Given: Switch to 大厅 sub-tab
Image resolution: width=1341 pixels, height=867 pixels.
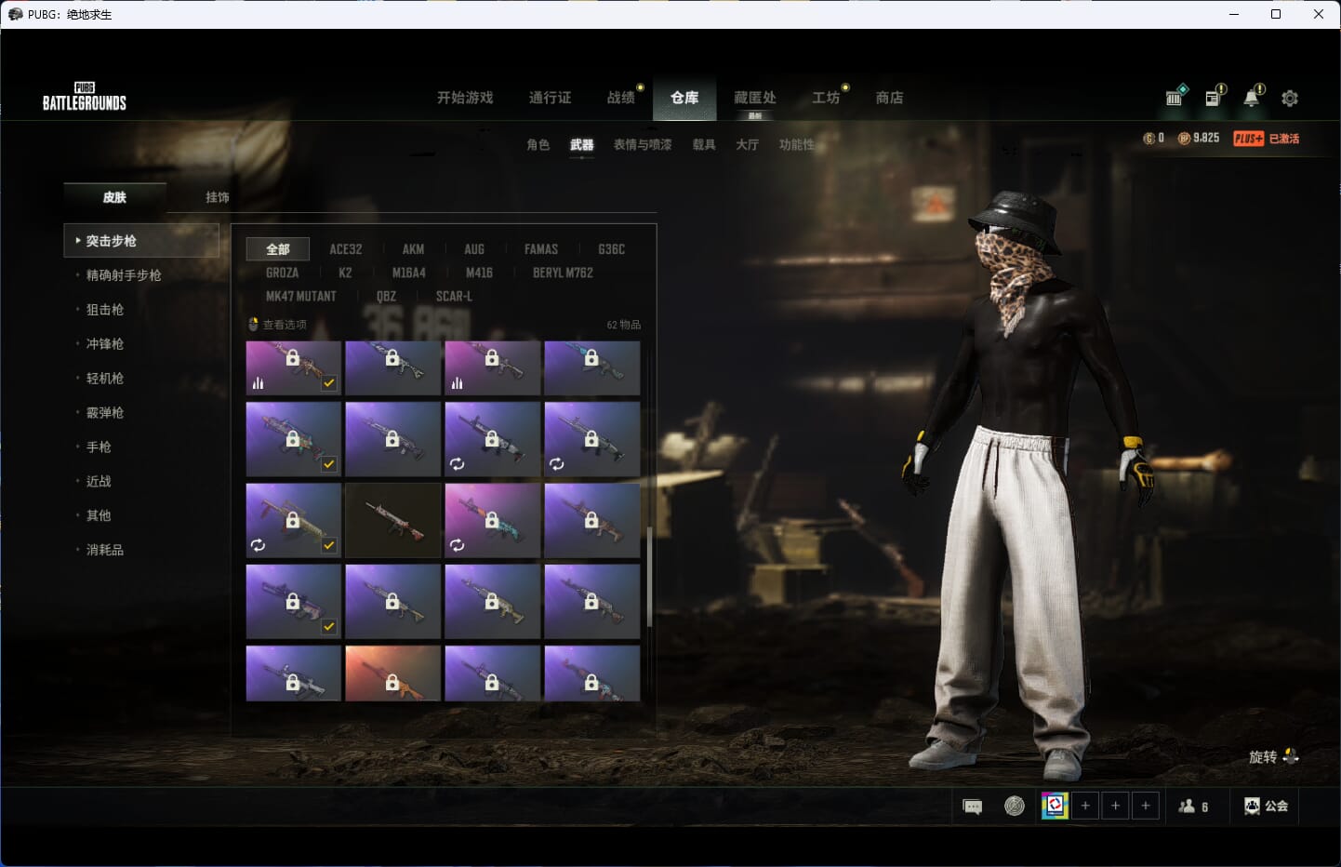Looking at the screenshot, I should [x=748, y=145].
